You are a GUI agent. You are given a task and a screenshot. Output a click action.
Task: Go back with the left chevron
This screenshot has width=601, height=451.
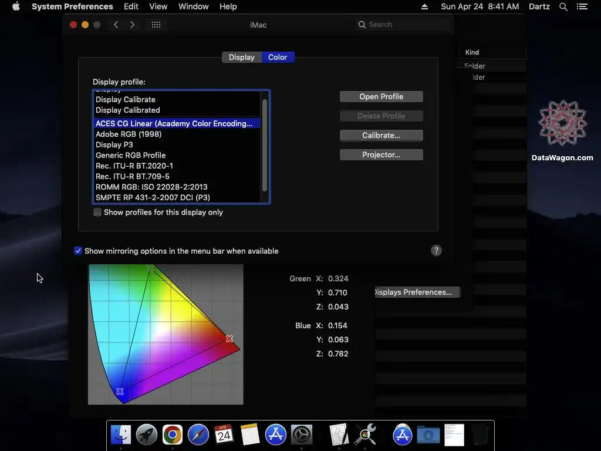116,25
